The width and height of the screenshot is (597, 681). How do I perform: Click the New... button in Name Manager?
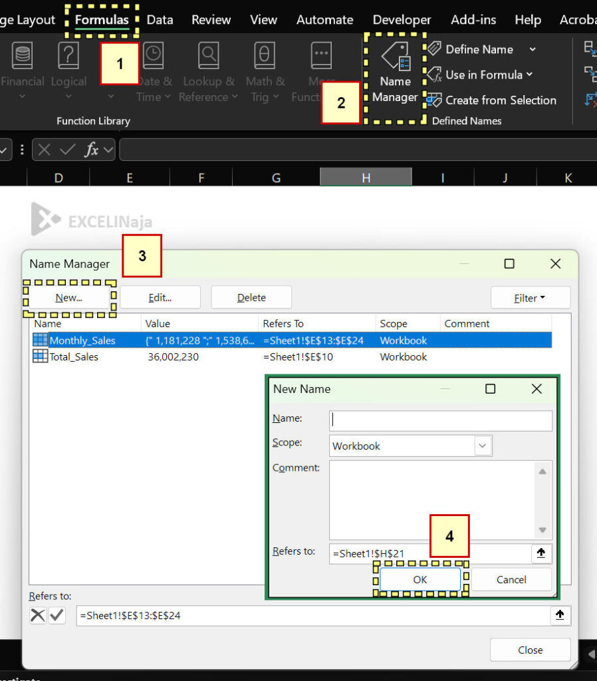pyautogui.click(x=69, y=298)
